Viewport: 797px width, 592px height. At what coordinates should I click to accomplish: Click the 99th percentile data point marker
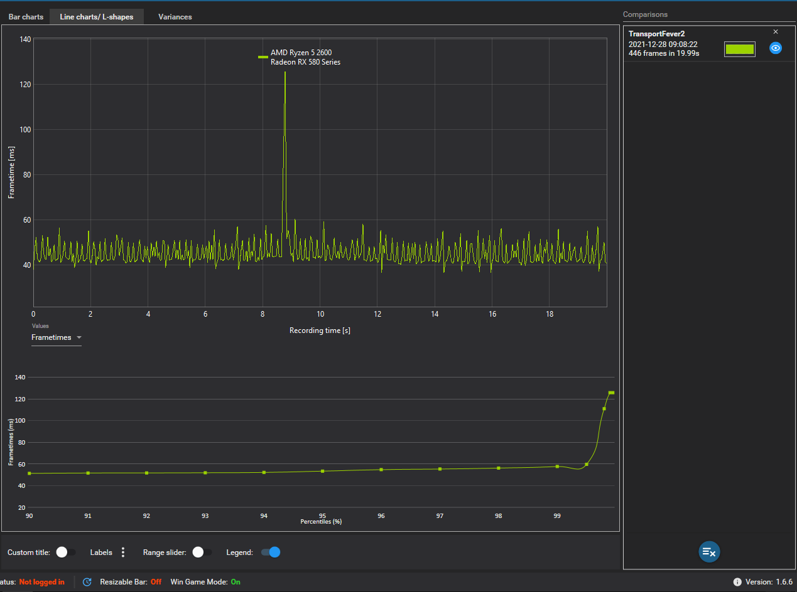point(557,467)
